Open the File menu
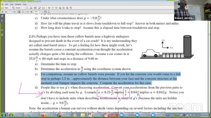Viewport: 211px width, 118px height. 2,4
